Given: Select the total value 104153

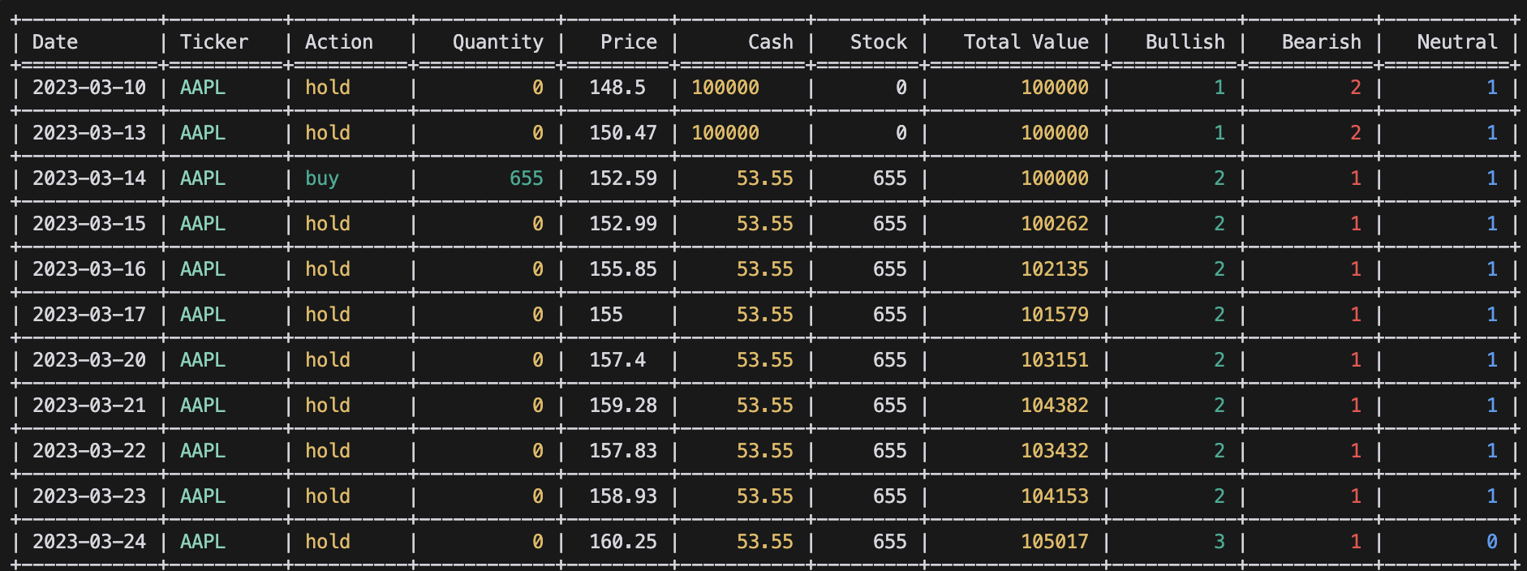Looking at the screenshot, I should click(x=1054, y=496).
